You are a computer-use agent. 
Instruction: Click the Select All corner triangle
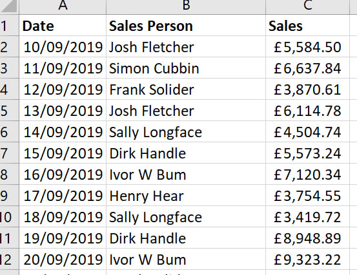(x=9, y=7)
